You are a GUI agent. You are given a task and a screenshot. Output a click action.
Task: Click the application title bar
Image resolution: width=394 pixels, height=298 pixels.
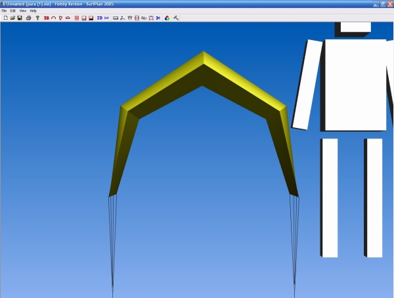(x=197, y=3)
